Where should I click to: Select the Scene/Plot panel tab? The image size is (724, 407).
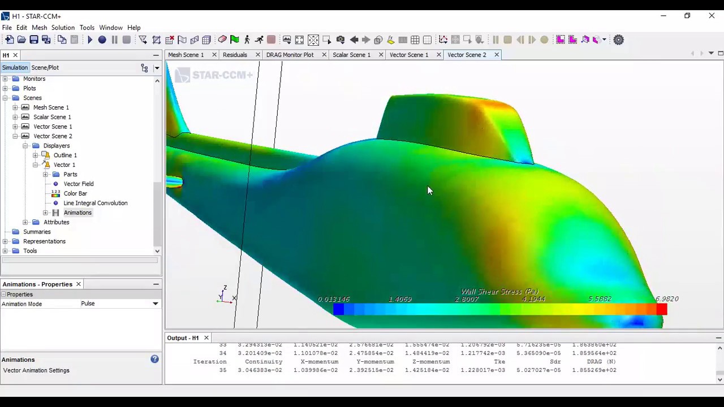45,68
